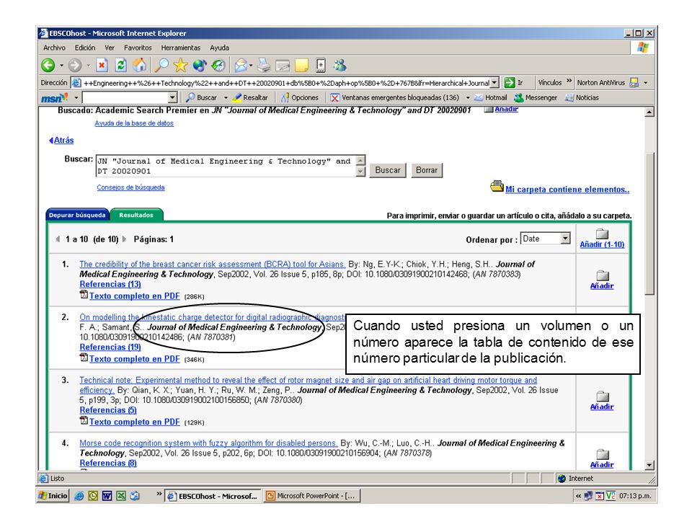Open the Media globe toolbar icon

200,66
